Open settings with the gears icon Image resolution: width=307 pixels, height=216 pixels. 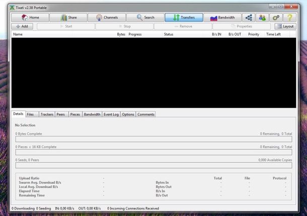(x=276, y=18)
